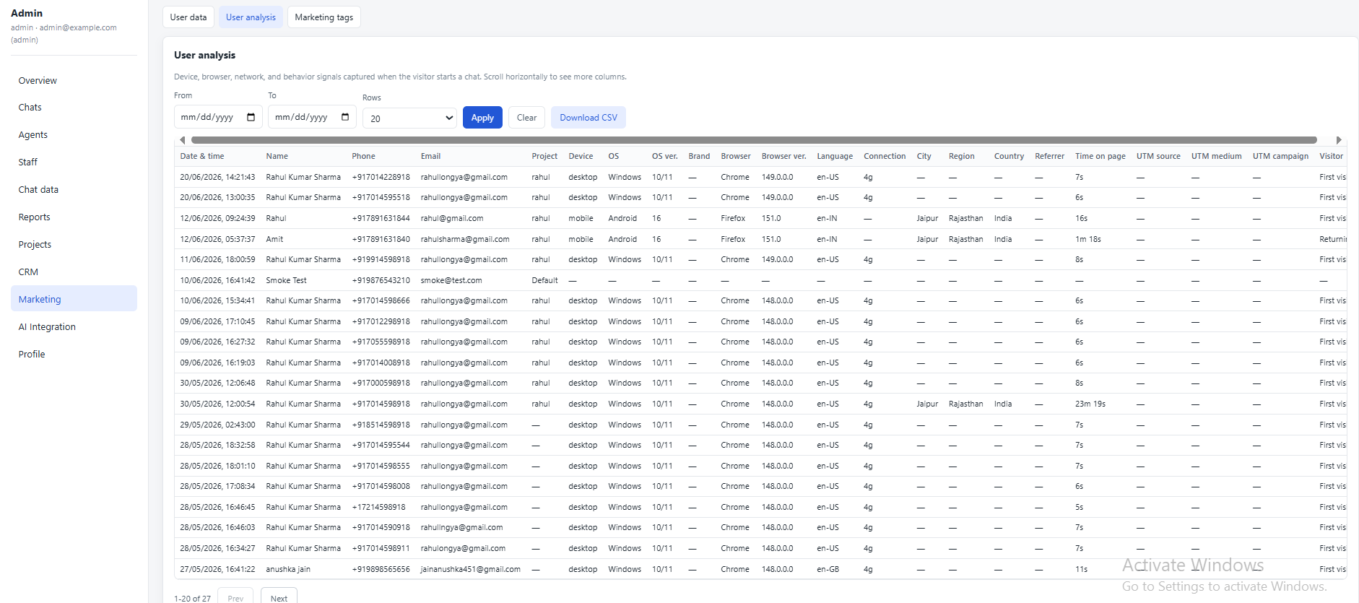Navigate to Staff page
This screenshot has height=603, width=1359.
click(x=74, y=162)
